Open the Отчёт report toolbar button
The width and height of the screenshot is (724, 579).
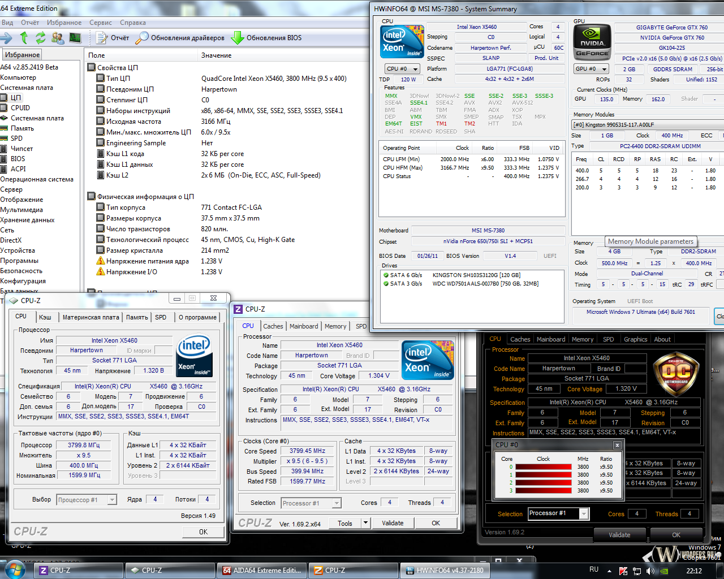pos(113,38)
